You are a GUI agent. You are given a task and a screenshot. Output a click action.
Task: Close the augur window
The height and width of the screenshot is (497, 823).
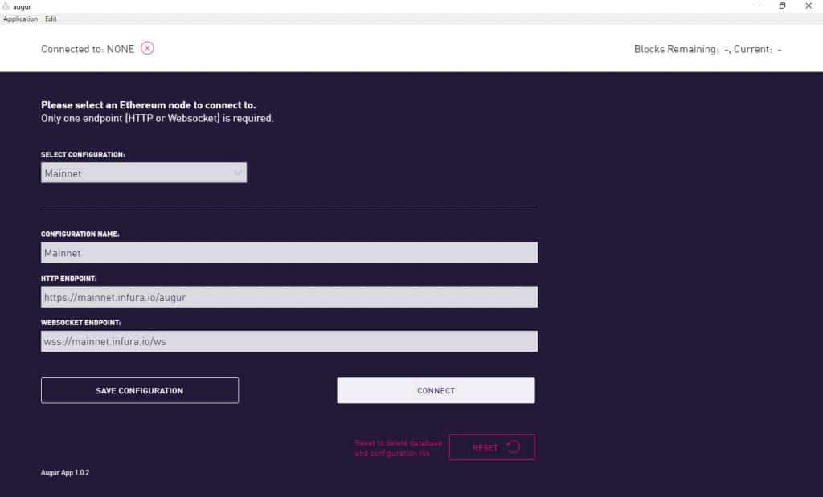coord(809,6)
